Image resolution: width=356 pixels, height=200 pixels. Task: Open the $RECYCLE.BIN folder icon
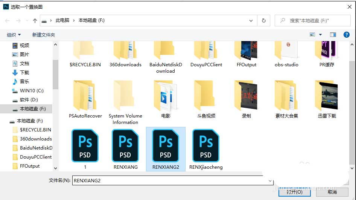click(84, 50)
